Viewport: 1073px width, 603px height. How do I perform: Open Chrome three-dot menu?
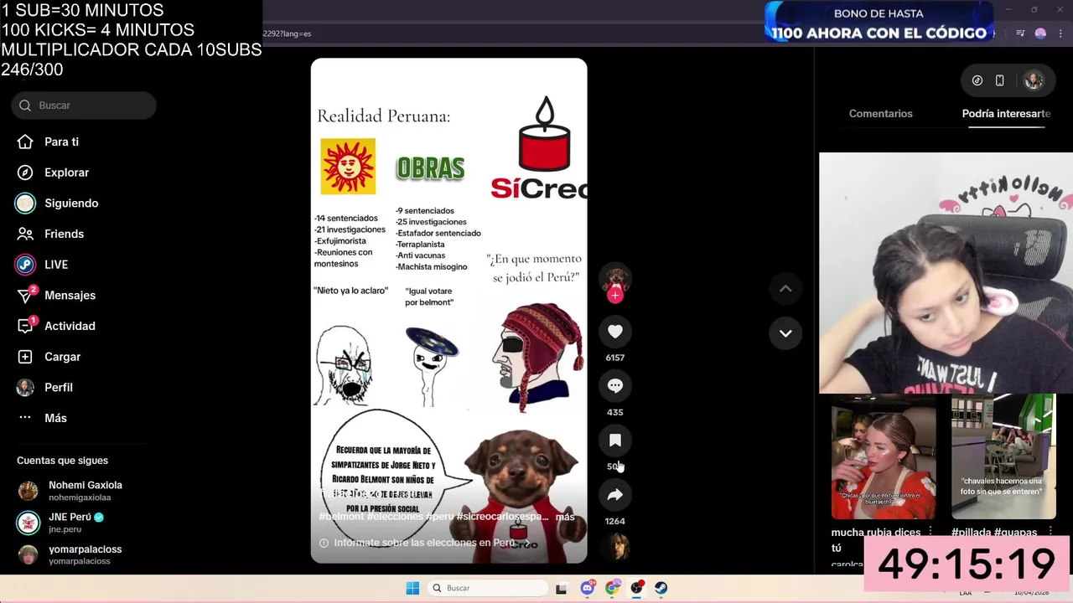(1060, 33)
